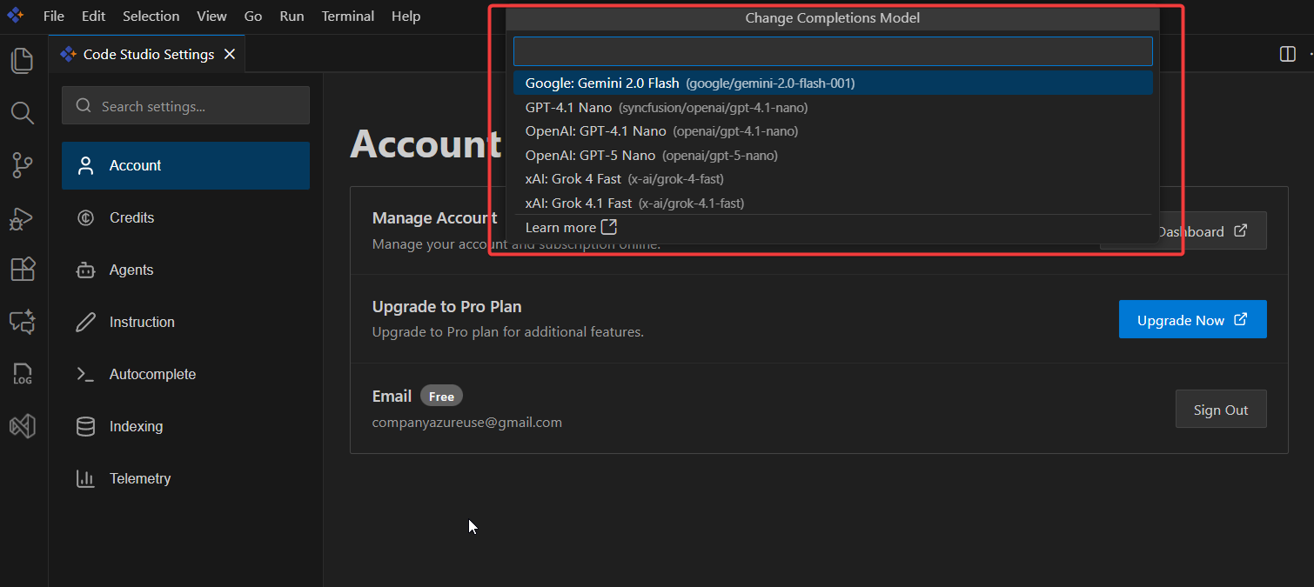The width and height of the screenshot is (1314, 587).
Task: Open the Search view icon
Action: click(23, 113)
